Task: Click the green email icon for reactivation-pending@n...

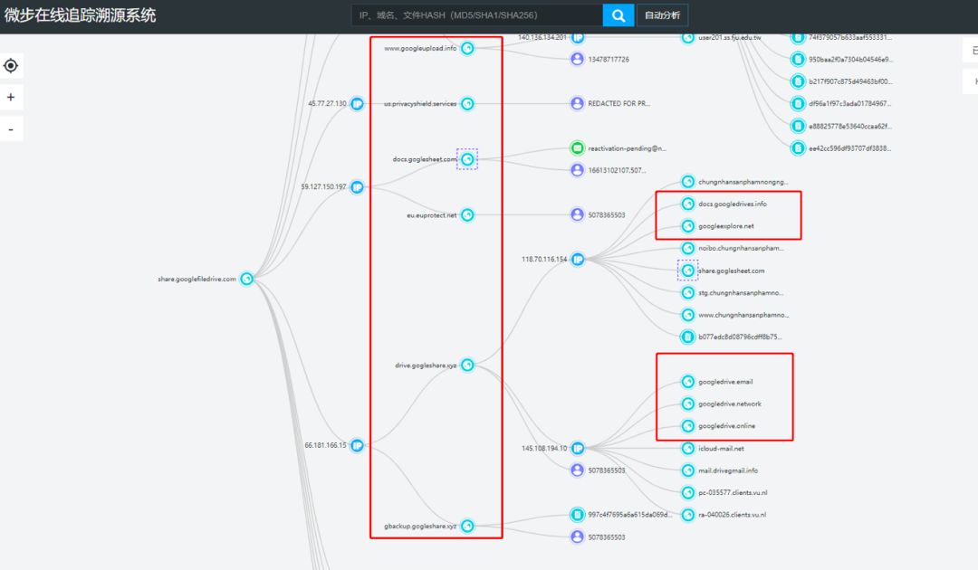Action: click(578, 147)
